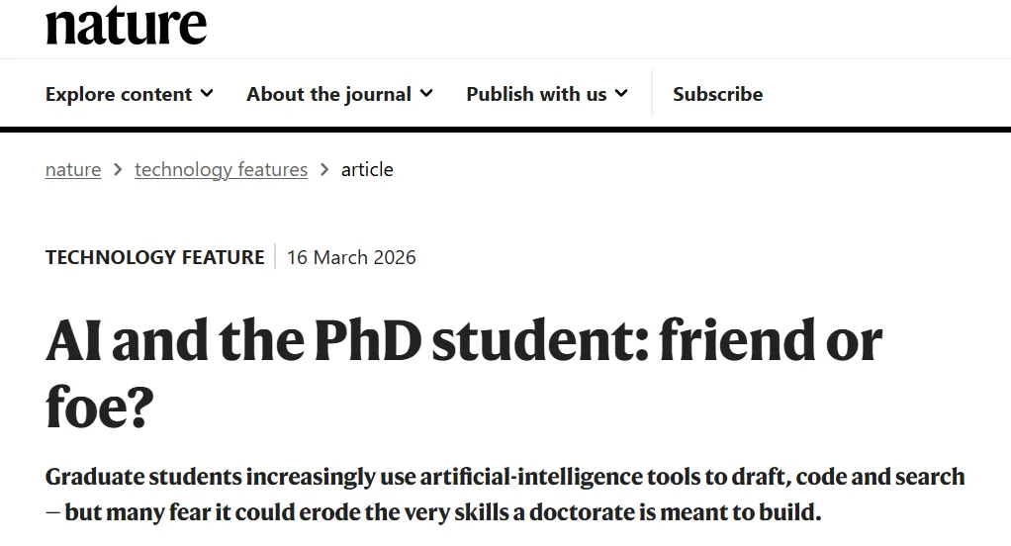Click the divider between TECHNOLOGY FEATURE and date
The image size is (1011, 546).
(275, 257)
